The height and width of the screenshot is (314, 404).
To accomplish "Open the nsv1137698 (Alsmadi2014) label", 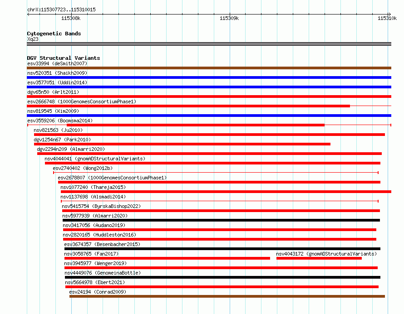I will point(93,197).
